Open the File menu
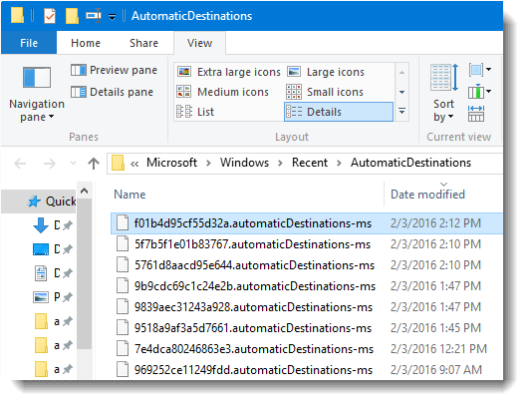 pos(29,43)
